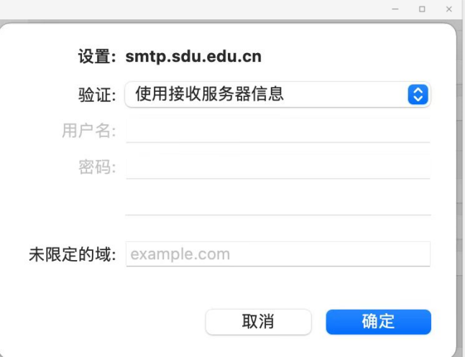Image resolution: width=465 pixels, height=357 pixels.
Task: Click the 取消 cancel button
Action: click(x=258, y=322)
